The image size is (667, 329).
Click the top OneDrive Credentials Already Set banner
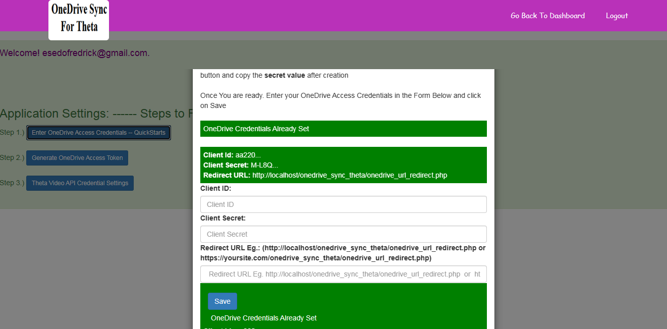pos(344,129)
